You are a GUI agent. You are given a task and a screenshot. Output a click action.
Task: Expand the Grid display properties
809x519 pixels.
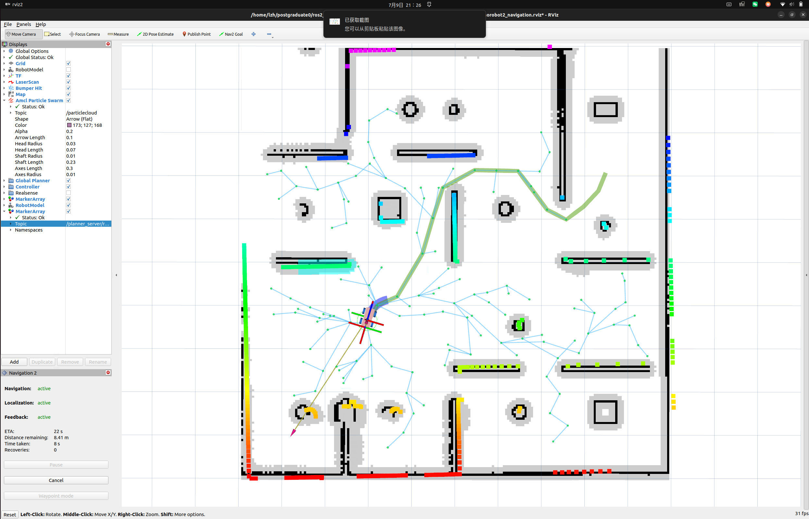click(x=4, y=63)
